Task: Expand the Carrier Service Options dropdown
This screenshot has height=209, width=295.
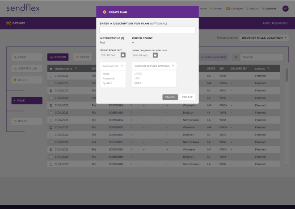Action: click(x=154, y=66)
